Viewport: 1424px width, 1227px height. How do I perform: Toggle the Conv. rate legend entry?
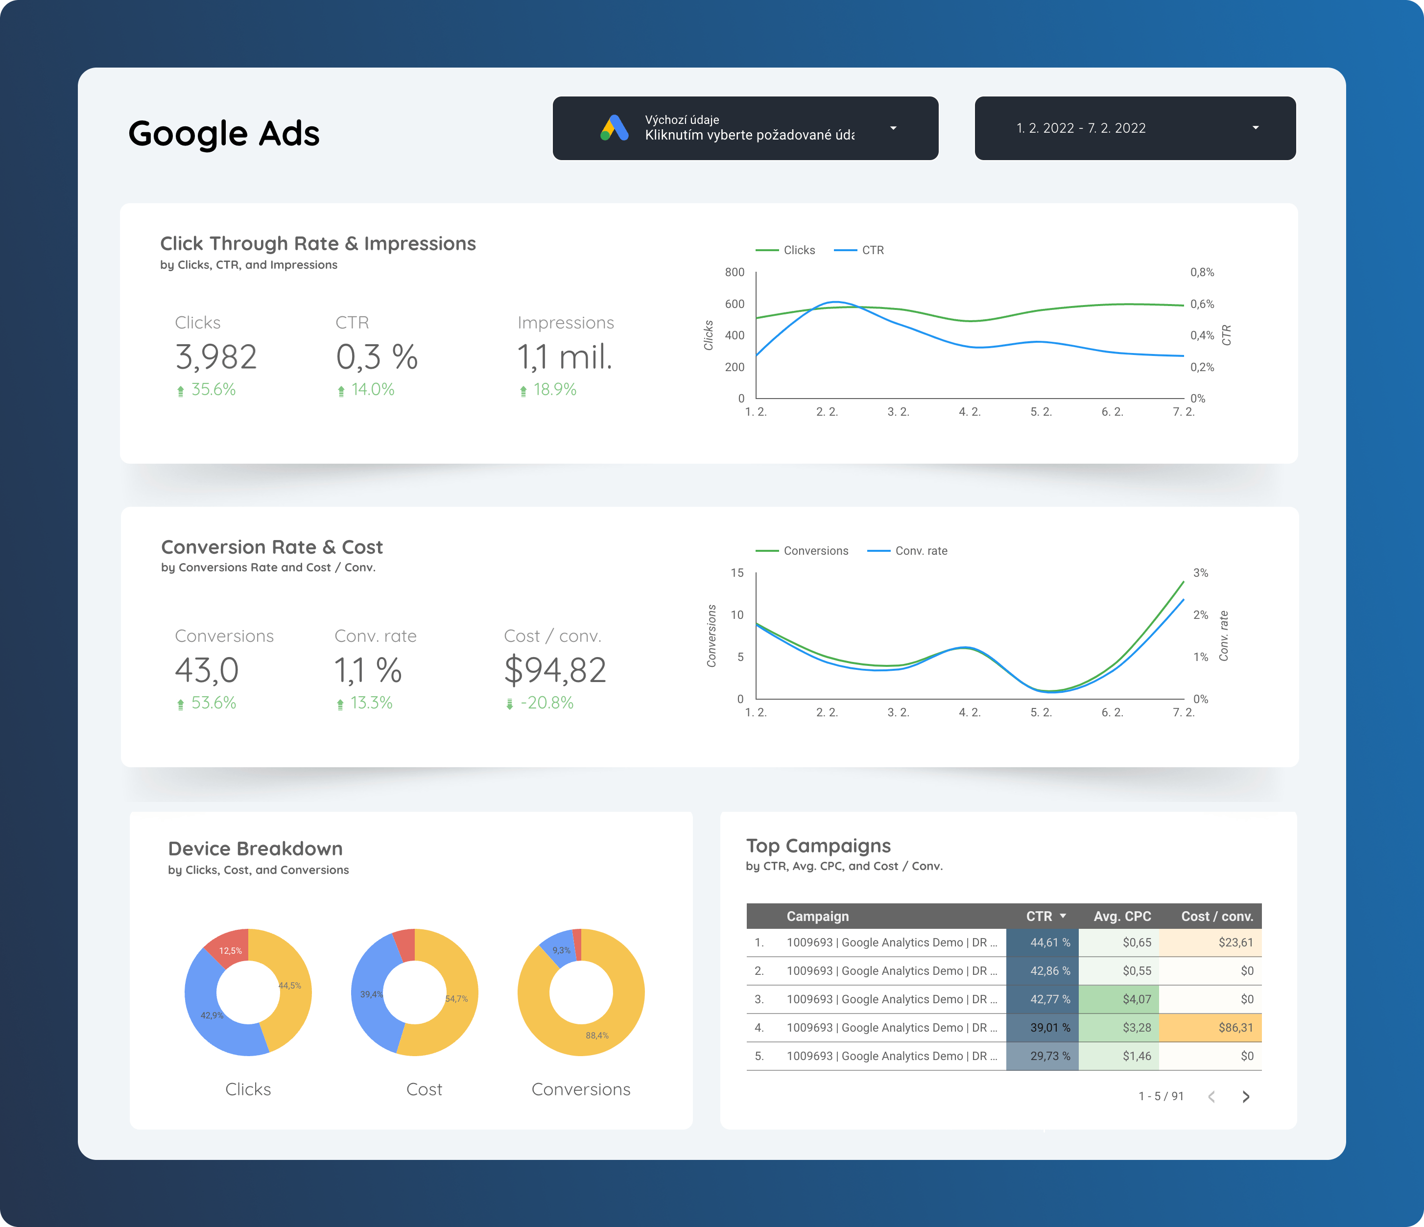pos(907,551)
